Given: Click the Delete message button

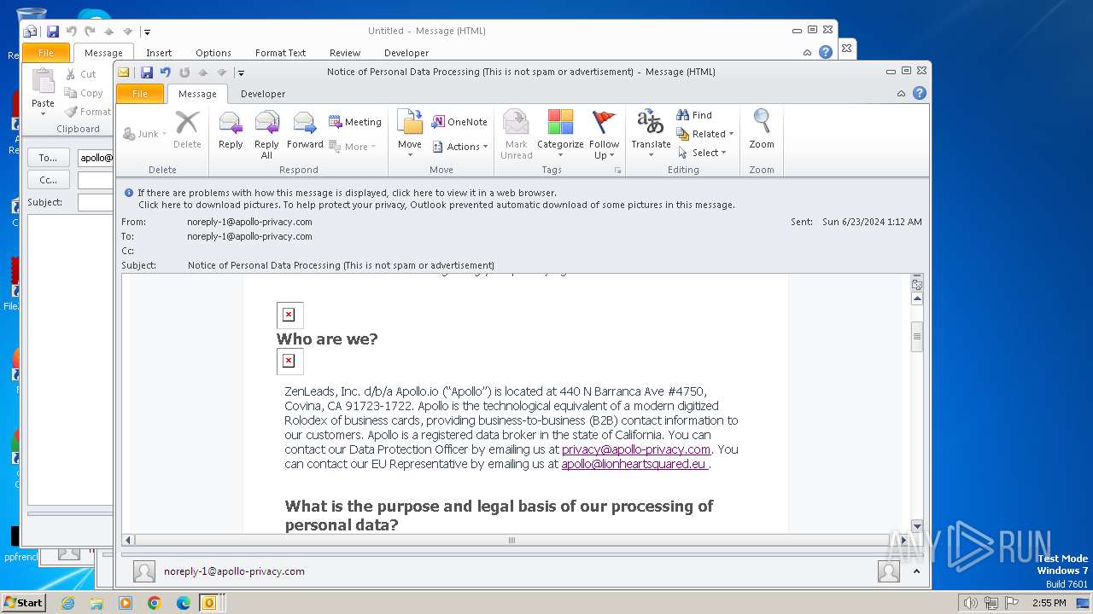Looking at the screenshot, I should [187, 130].
